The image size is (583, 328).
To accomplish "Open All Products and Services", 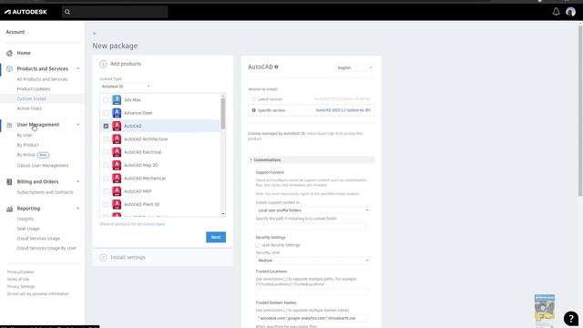I will click(43, 79).
